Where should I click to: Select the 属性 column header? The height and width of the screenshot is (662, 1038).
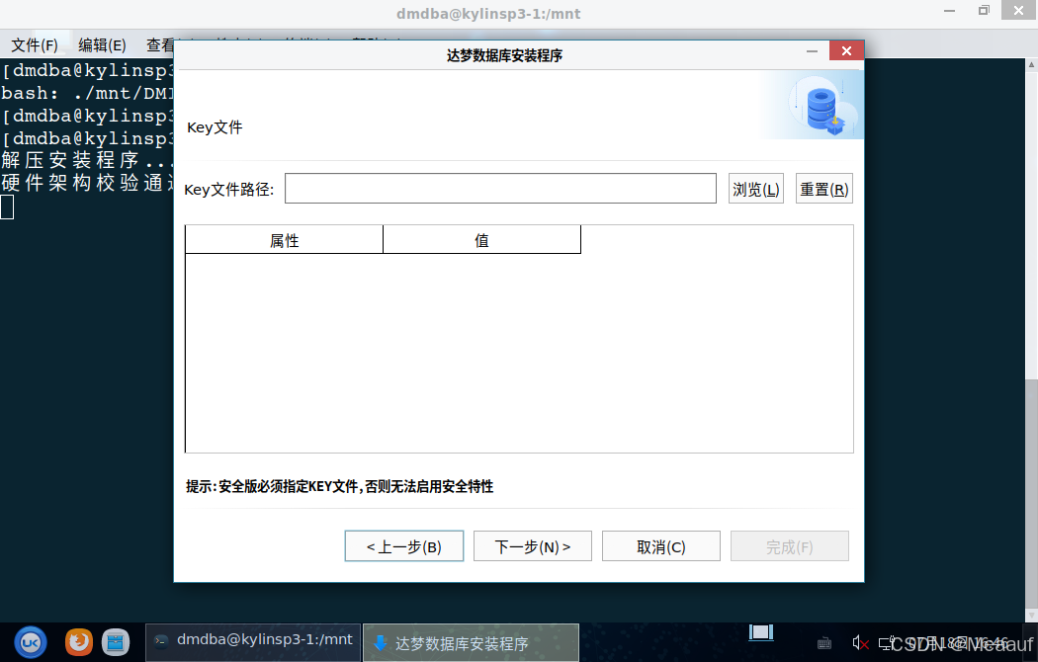(284, 240)
